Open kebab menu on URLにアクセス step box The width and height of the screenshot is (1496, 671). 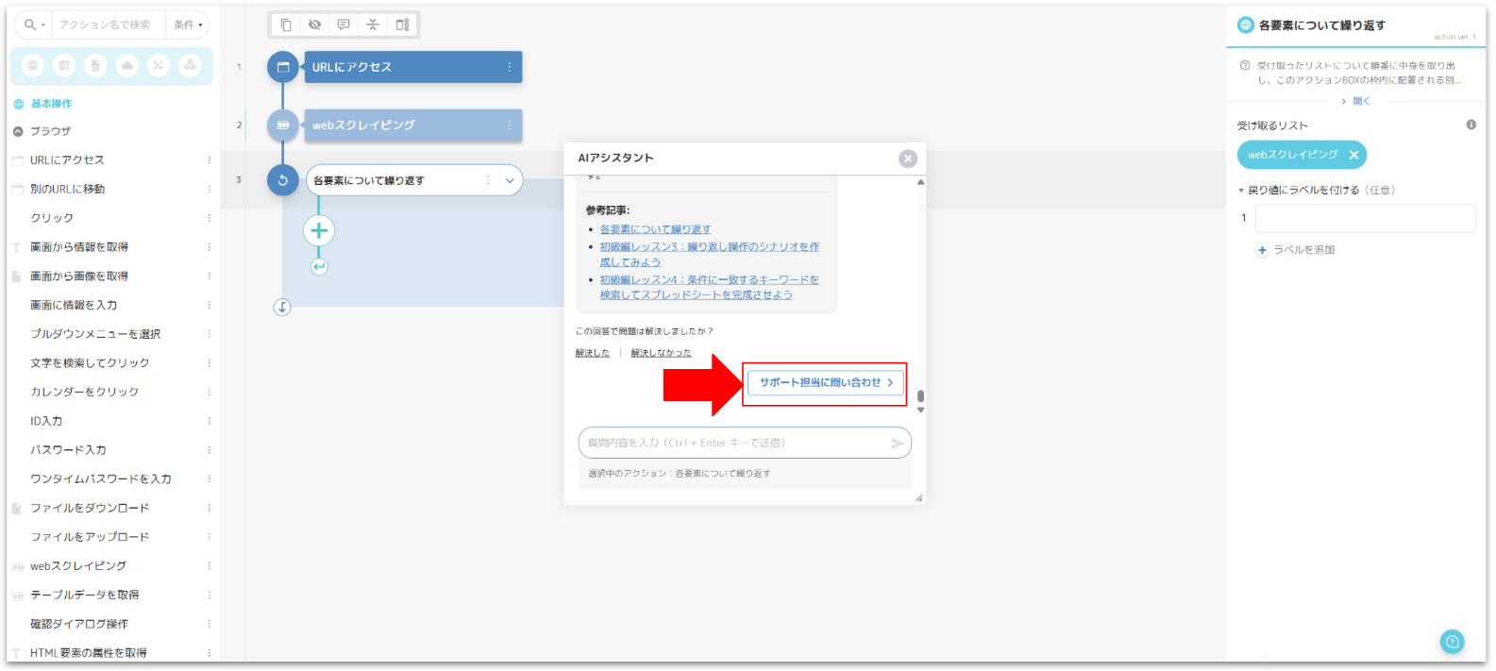pyautogui.click(x=510, y=67)
